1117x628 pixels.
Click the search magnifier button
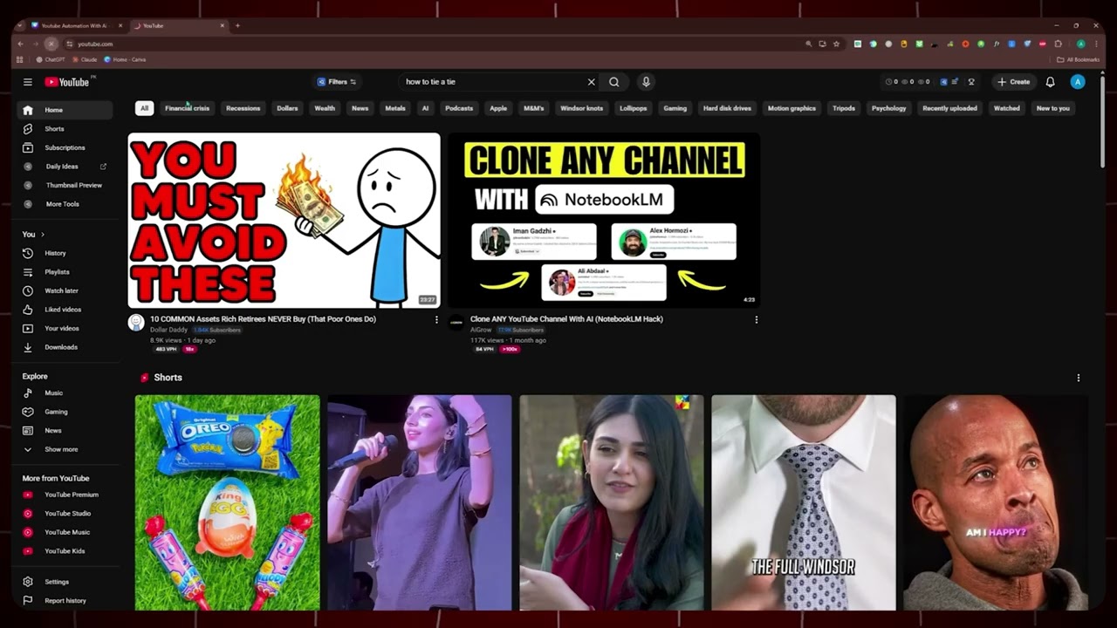click(614, 82)
